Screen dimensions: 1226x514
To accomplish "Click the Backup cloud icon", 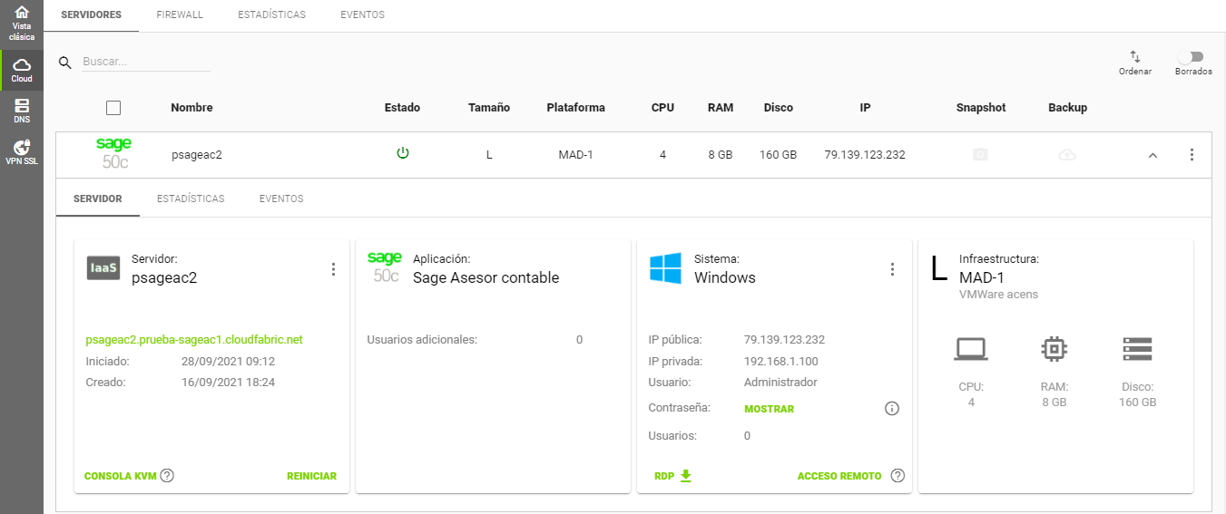I will (x=1067, y=155).
